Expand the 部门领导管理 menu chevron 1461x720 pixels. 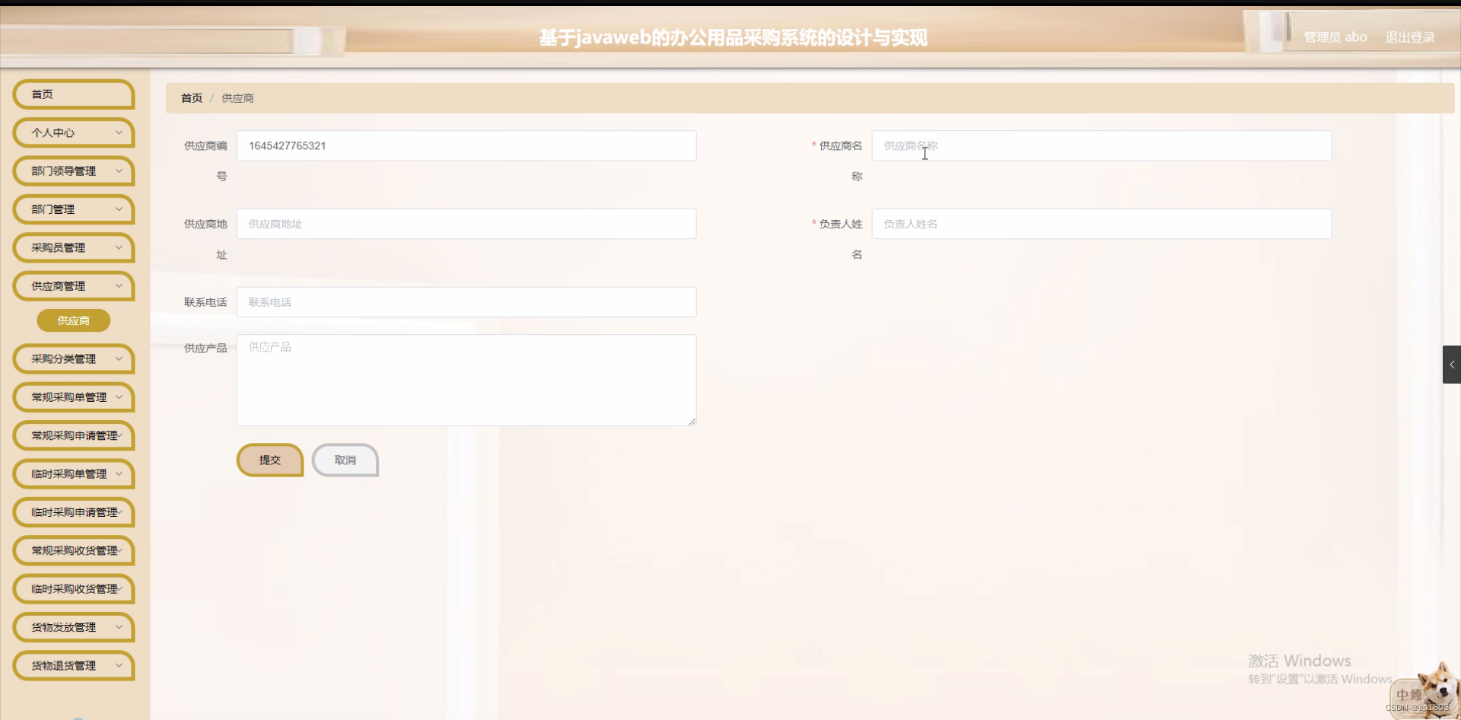coord(119,170)
